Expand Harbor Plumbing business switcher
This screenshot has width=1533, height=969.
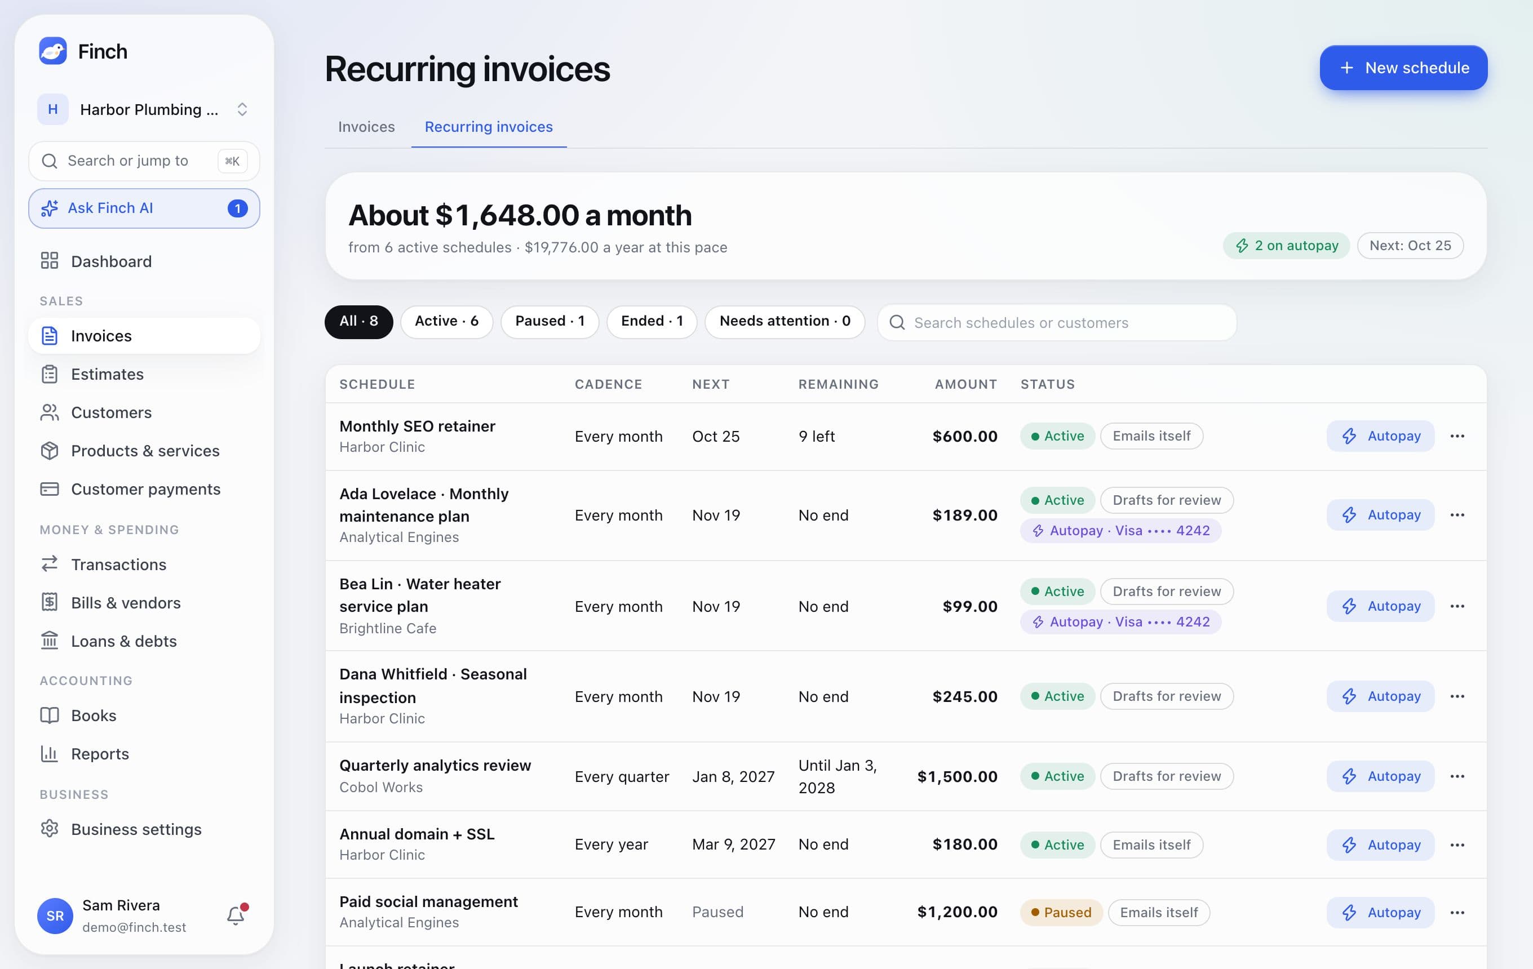tap(144, 109)
